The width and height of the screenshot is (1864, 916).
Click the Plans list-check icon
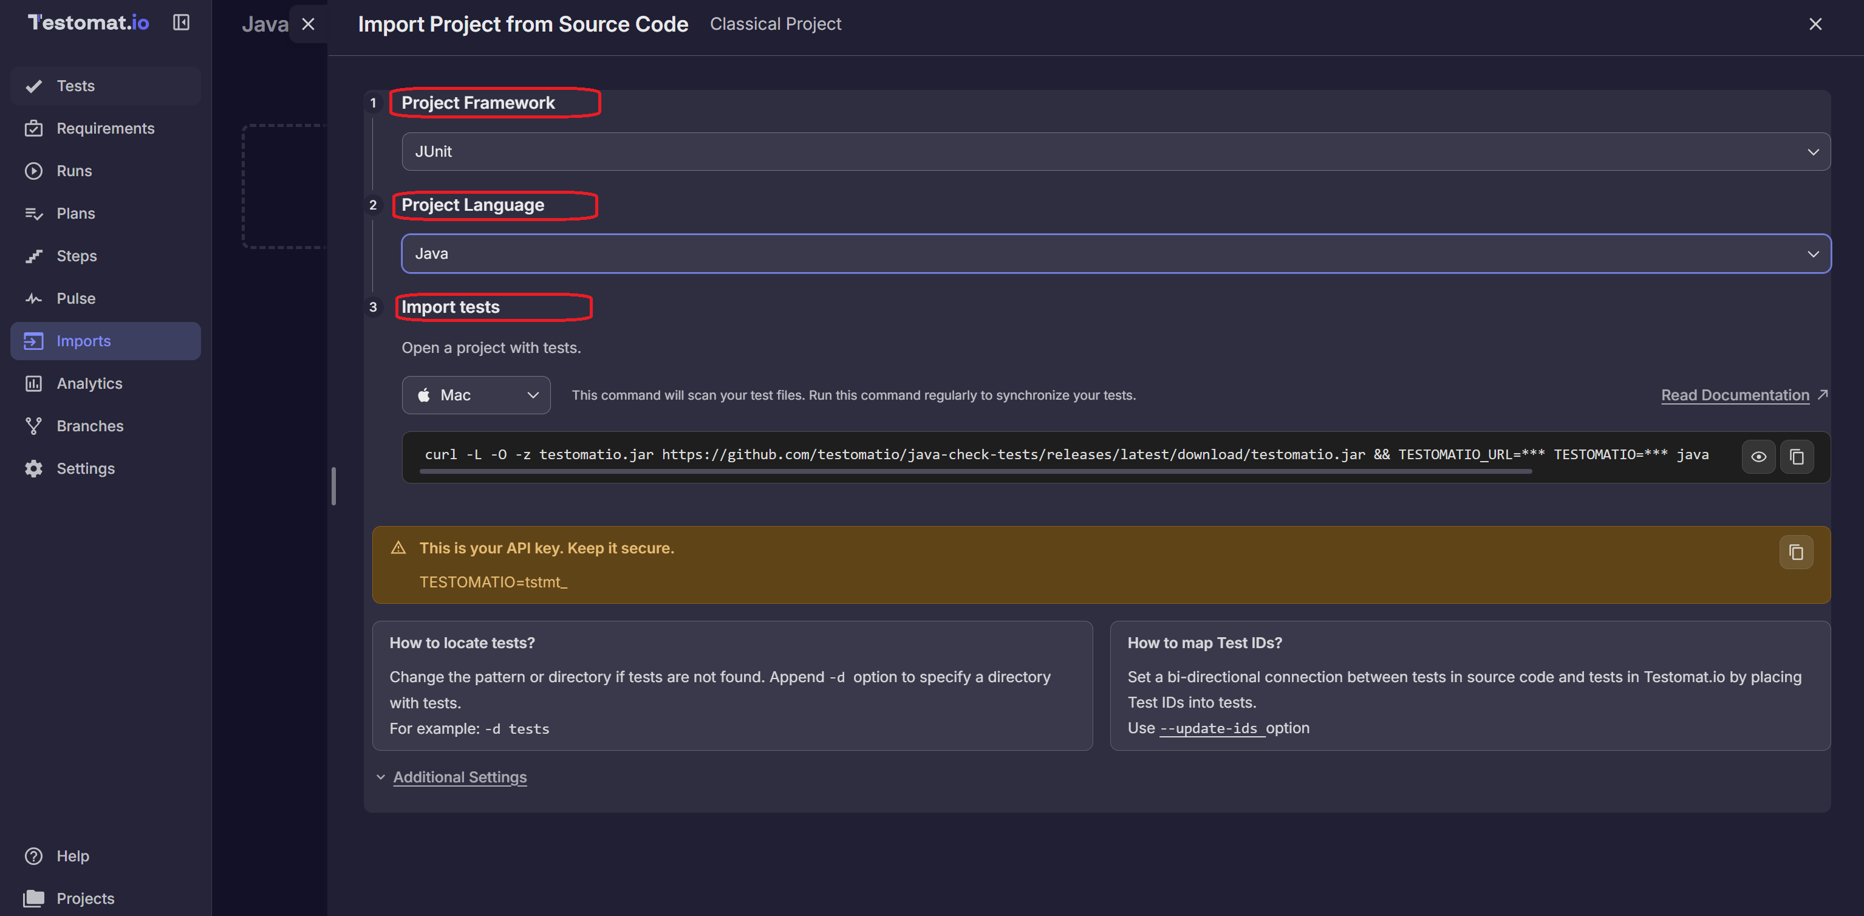[33, 213]
